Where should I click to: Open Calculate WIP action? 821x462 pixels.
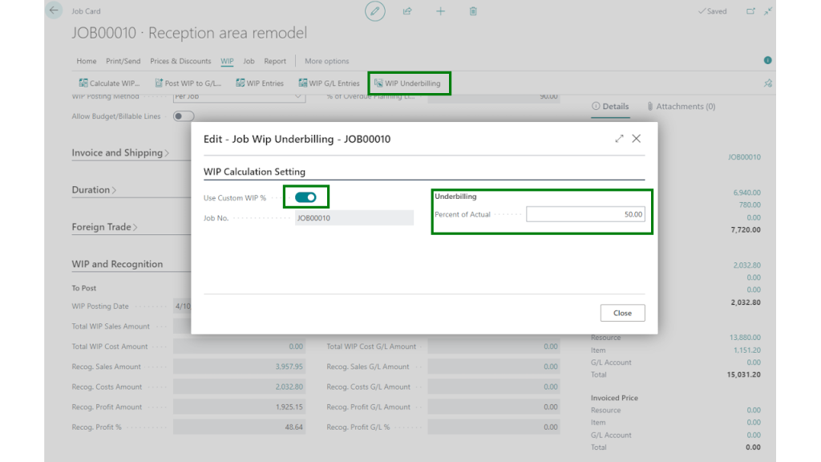[x=109, y=83]
